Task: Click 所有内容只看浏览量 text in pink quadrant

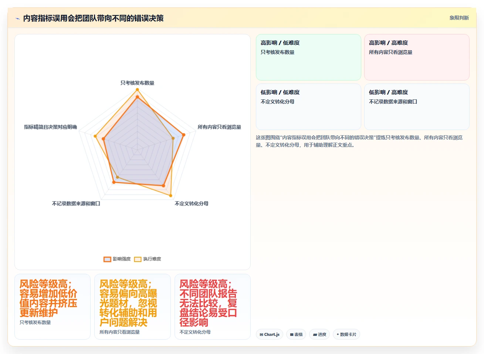Action: [x=390, y=52]
